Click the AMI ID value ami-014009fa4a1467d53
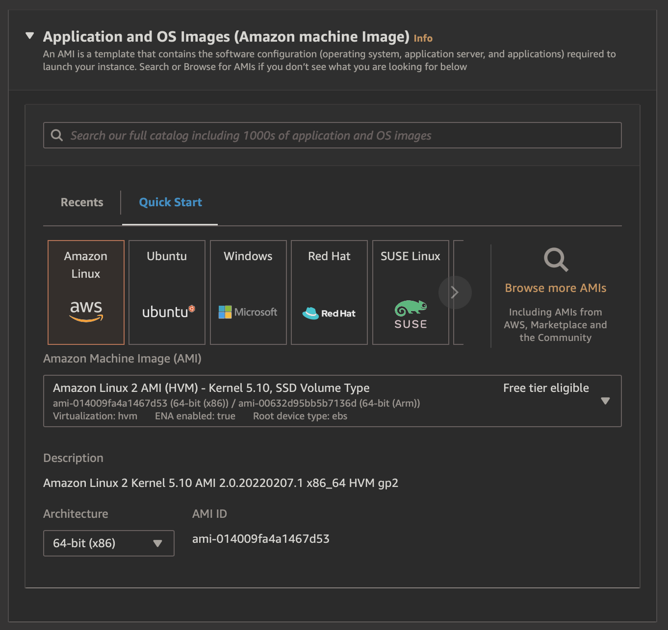 pyautogui.click(x=261, y=539)
